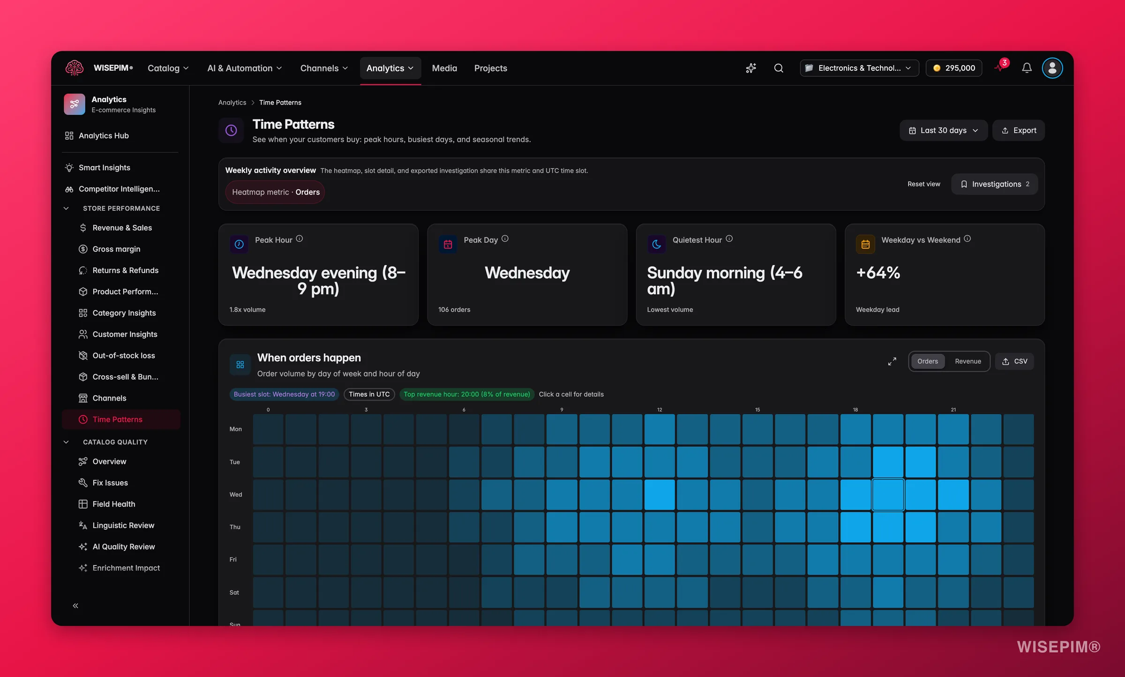This screenshot has height=677, width=1125.
Task: Open Out-of-stock loss
Action: [x=121, y=356]
